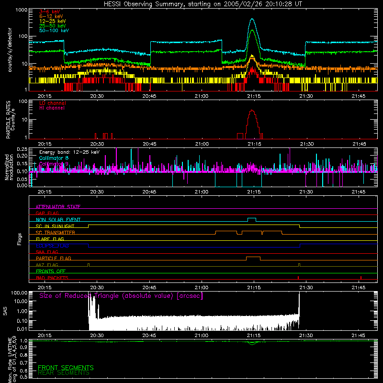Select the NON_SOLAR_EVENT flag label
Image resolution: width=383 pixels, height=383 pixels.
58,220
